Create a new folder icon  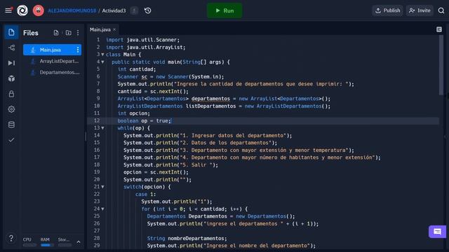click(69, 33)
